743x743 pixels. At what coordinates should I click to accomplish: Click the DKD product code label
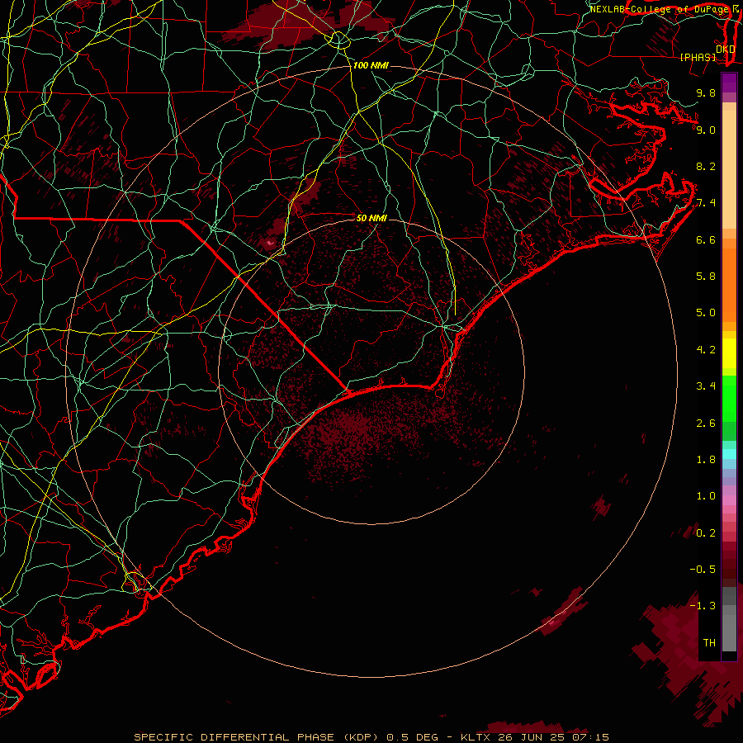[x=726, y=49]
